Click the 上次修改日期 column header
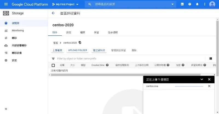The width and height of the screenshot is (219, 114). [142, 65]
